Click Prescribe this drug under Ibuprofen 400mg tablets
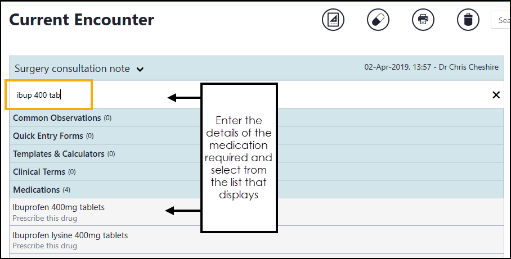 point(45,218)
